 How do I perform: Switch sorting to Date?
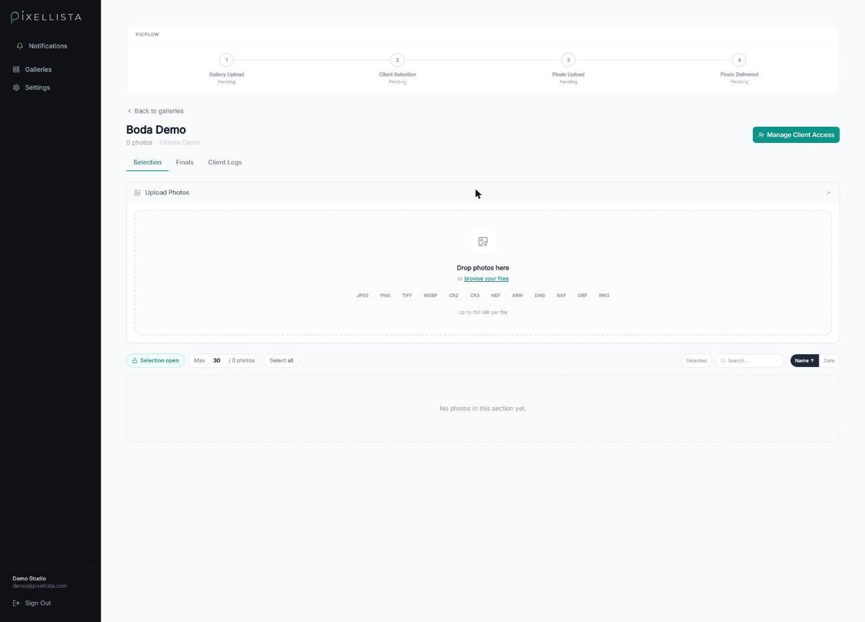point(829,360)
